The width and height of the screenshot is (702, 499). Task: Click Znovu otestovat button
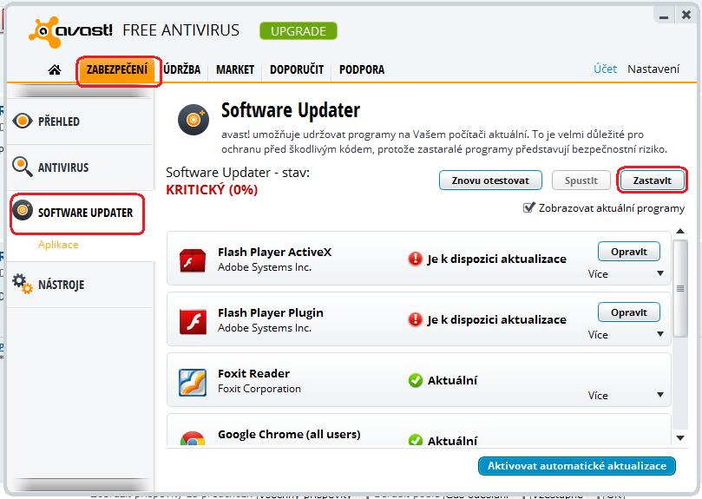(x=490, y=181)
